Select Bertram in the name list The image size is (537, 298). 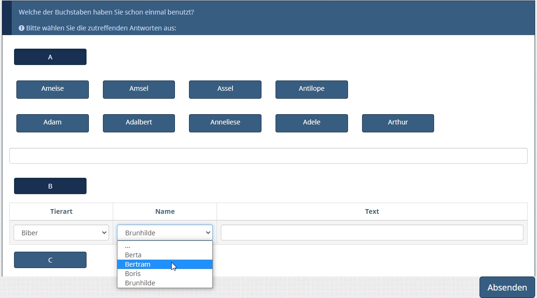[x=138, y=264]
